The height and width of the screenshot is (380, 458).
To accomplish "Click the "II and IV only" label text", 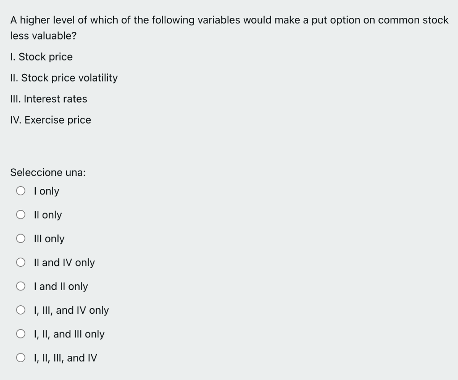I will (x=64, y=263).
